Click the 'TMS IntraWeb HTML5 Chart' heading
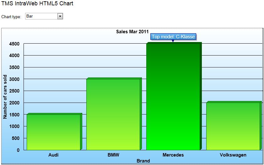Screen dimensions: 264x165 coord(37,4)
